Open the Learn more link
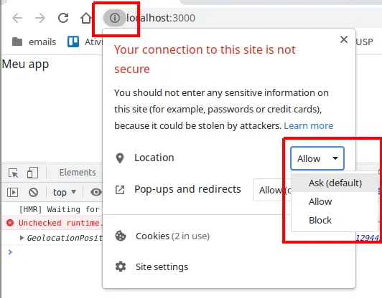 (309, 125)
